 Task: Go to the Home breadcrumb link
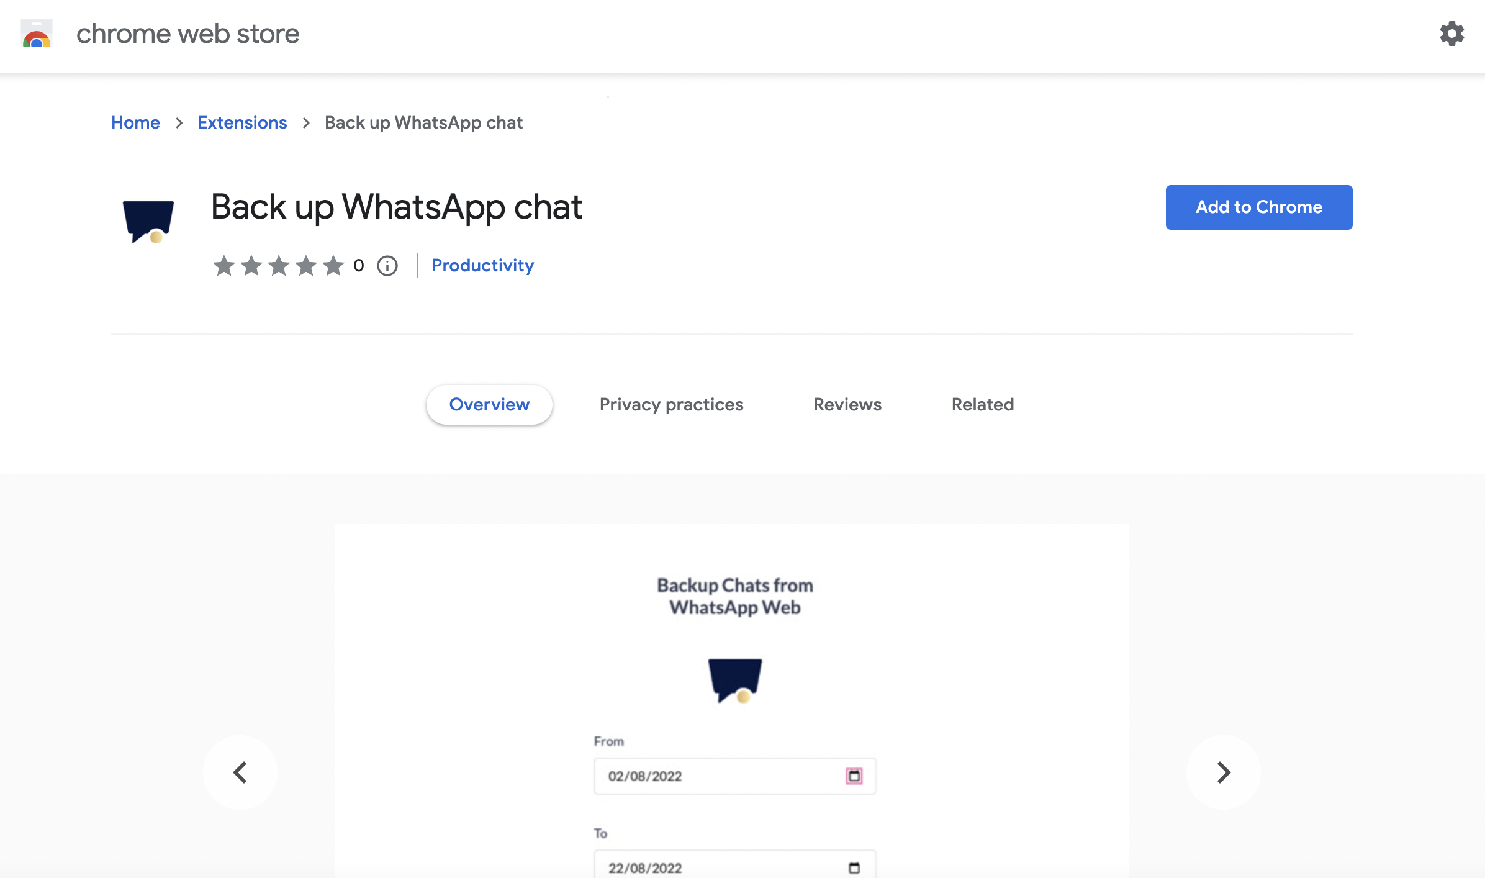[135, 122]
